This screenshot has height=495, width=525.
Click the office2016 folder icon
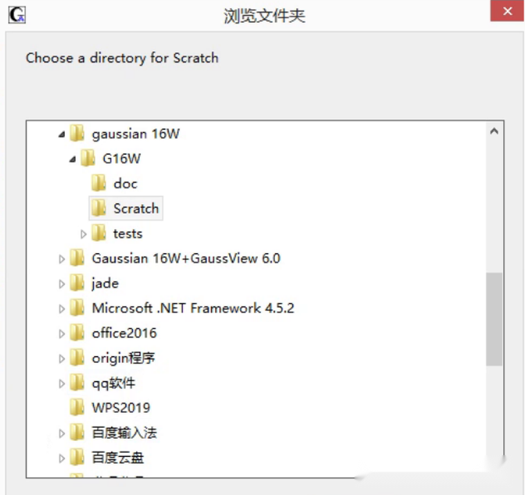77,333
